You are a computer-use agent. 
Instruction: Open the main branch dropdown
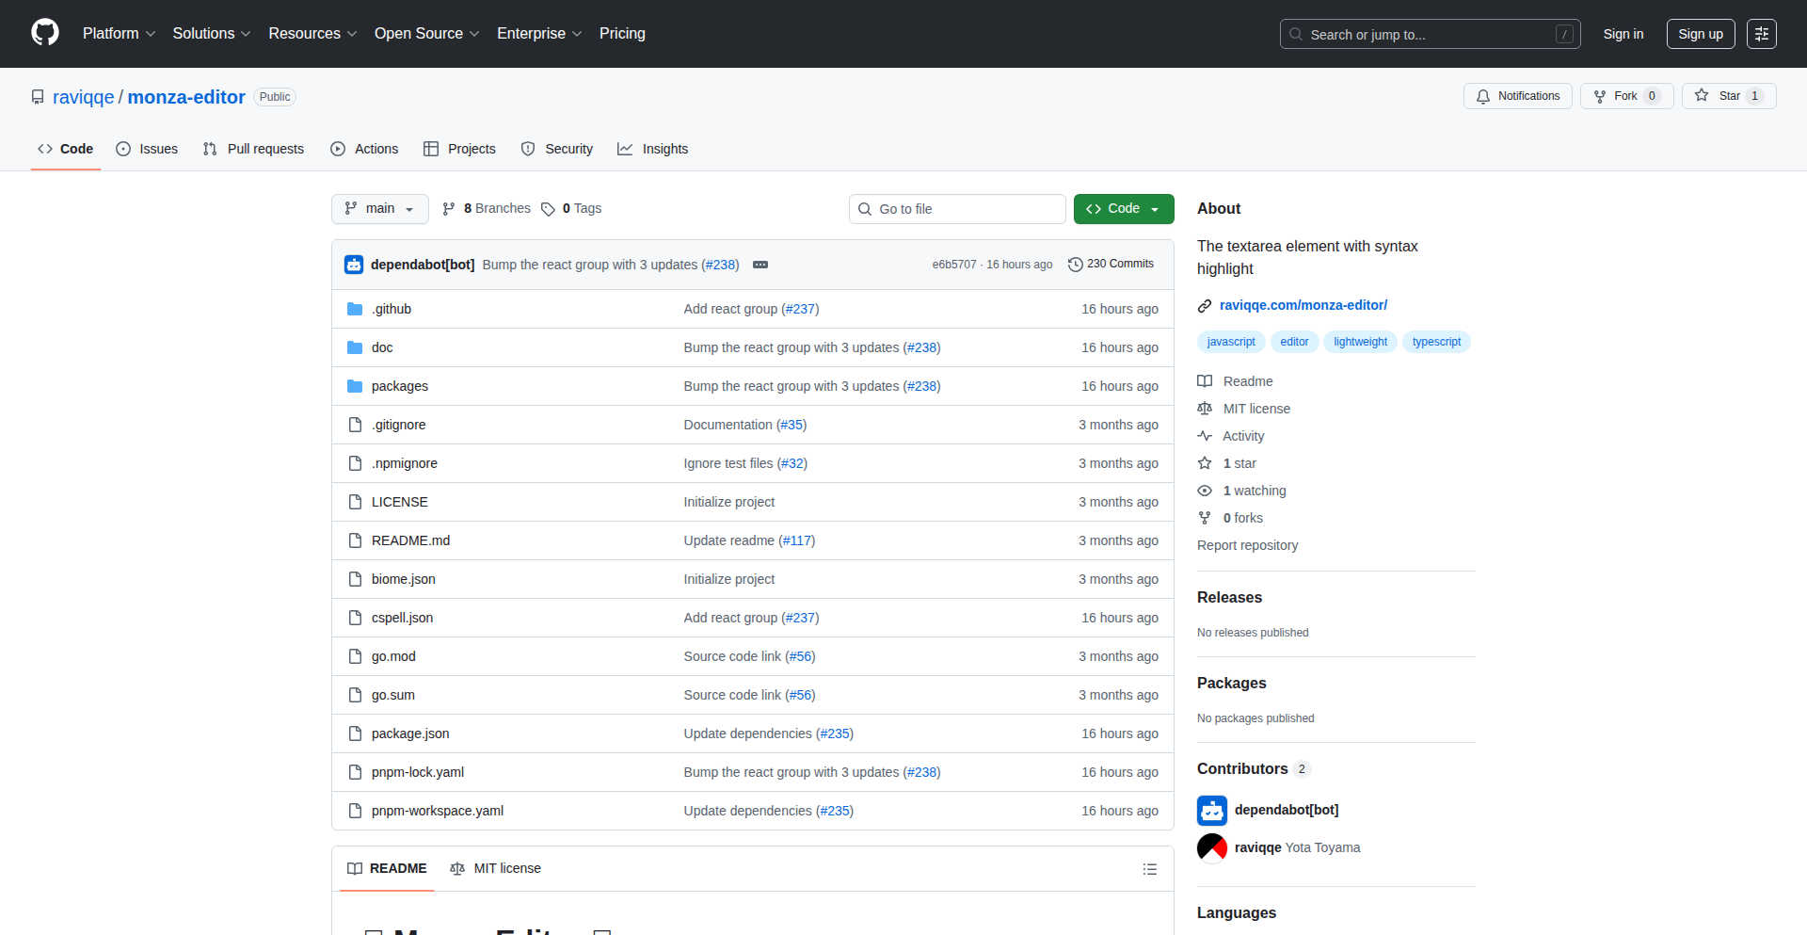(379, 209)
